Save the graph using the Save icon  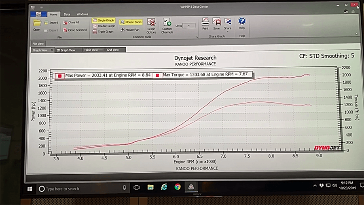[x=216, y=24]
